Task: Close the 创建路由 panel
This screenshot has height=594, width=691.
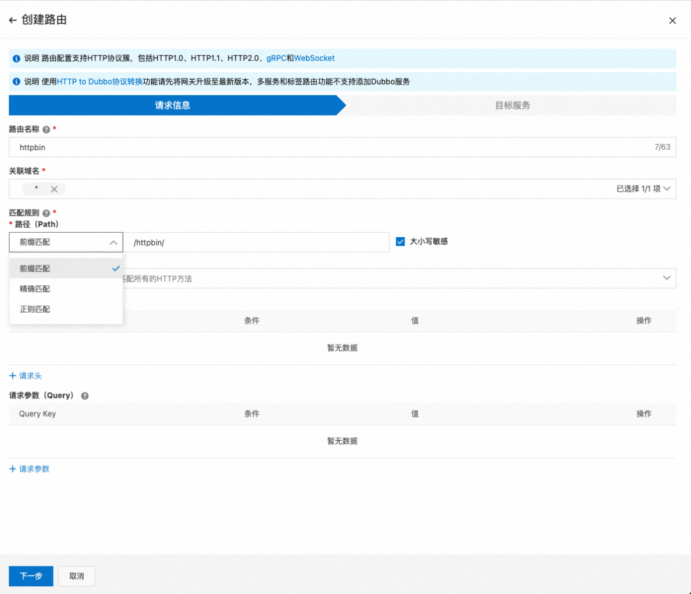Action: (x=672, y=20)
